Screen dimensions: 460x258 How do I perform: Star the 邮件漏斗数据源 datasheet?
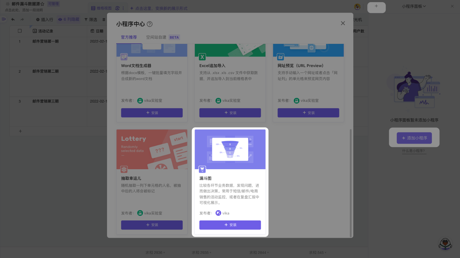pos(42,4)
